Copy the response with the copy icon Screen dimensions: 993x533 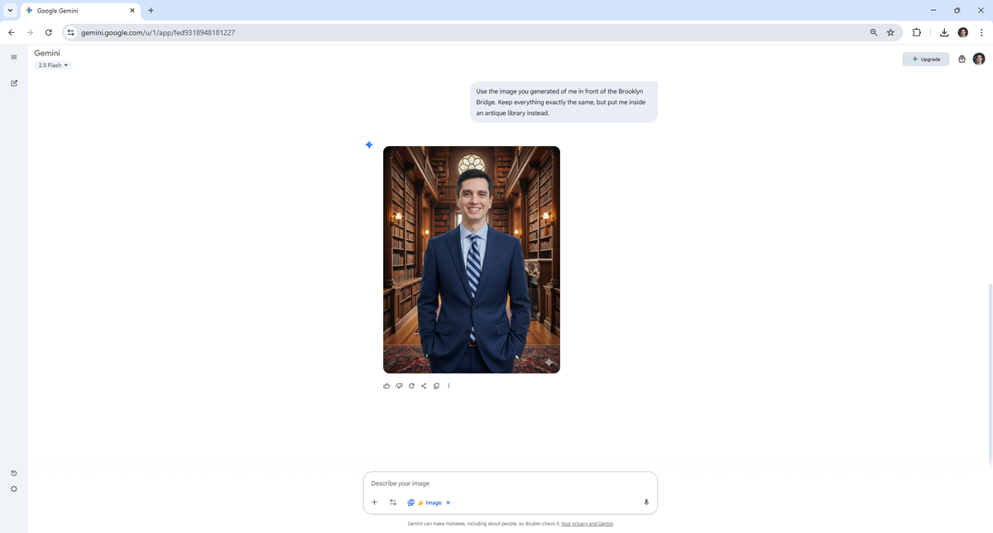(x=436, y=386)
